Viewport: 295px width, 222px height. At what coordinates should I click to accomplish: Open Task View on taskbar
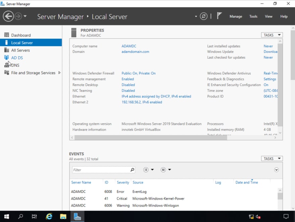click(34, 217)
